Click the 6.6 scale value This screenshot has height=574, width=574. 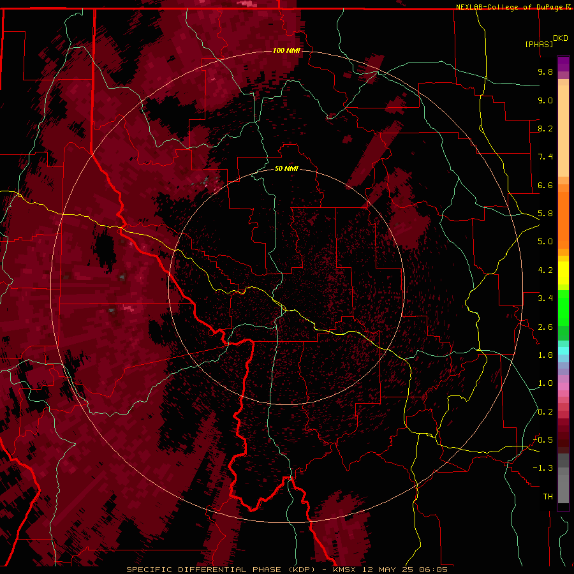click(x=545, y=185)
